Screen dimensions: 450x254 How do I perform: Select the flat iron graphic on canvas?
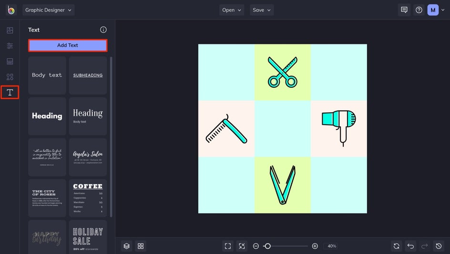point(282,185)
